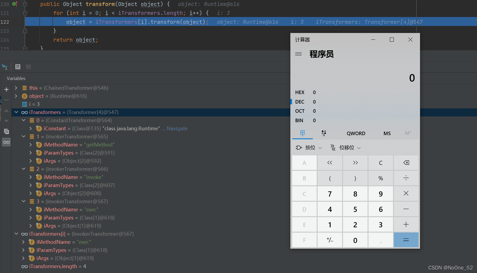Open the calculator hamburger navigation menu
Viewport: 477px width, 273px height.
[298, 54]
